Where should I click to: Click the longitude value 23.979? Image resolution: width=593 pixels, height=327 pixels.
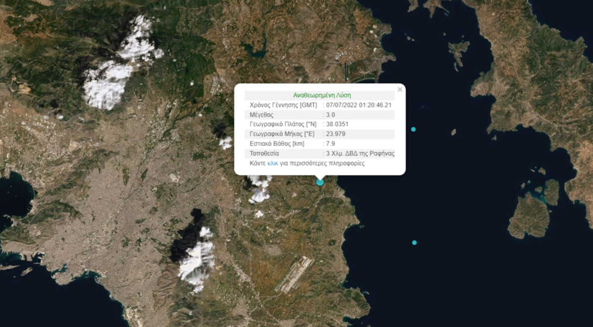[x=335, y=134]
